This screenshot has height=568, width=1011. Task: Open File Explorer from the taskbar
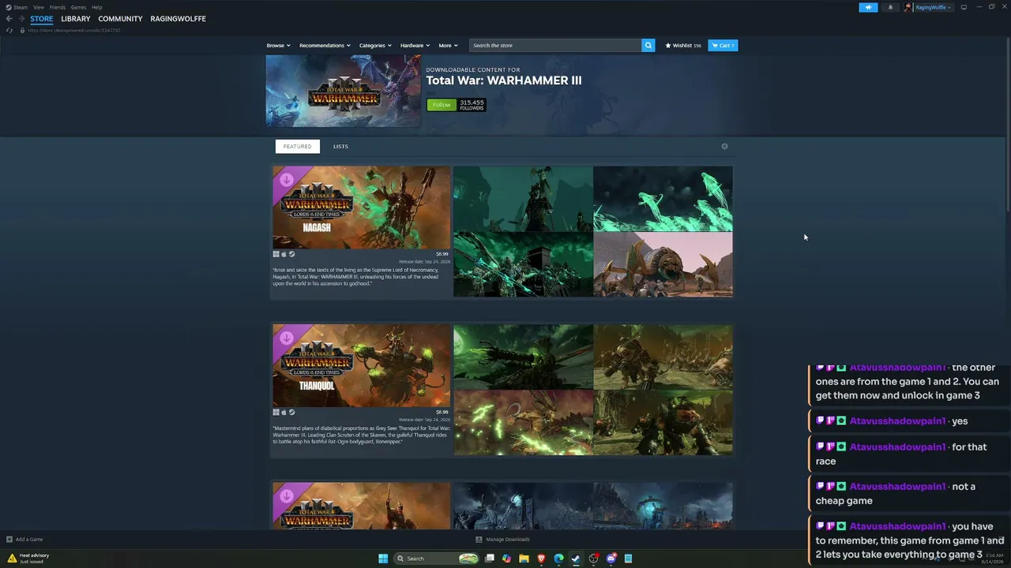point(524,559)
